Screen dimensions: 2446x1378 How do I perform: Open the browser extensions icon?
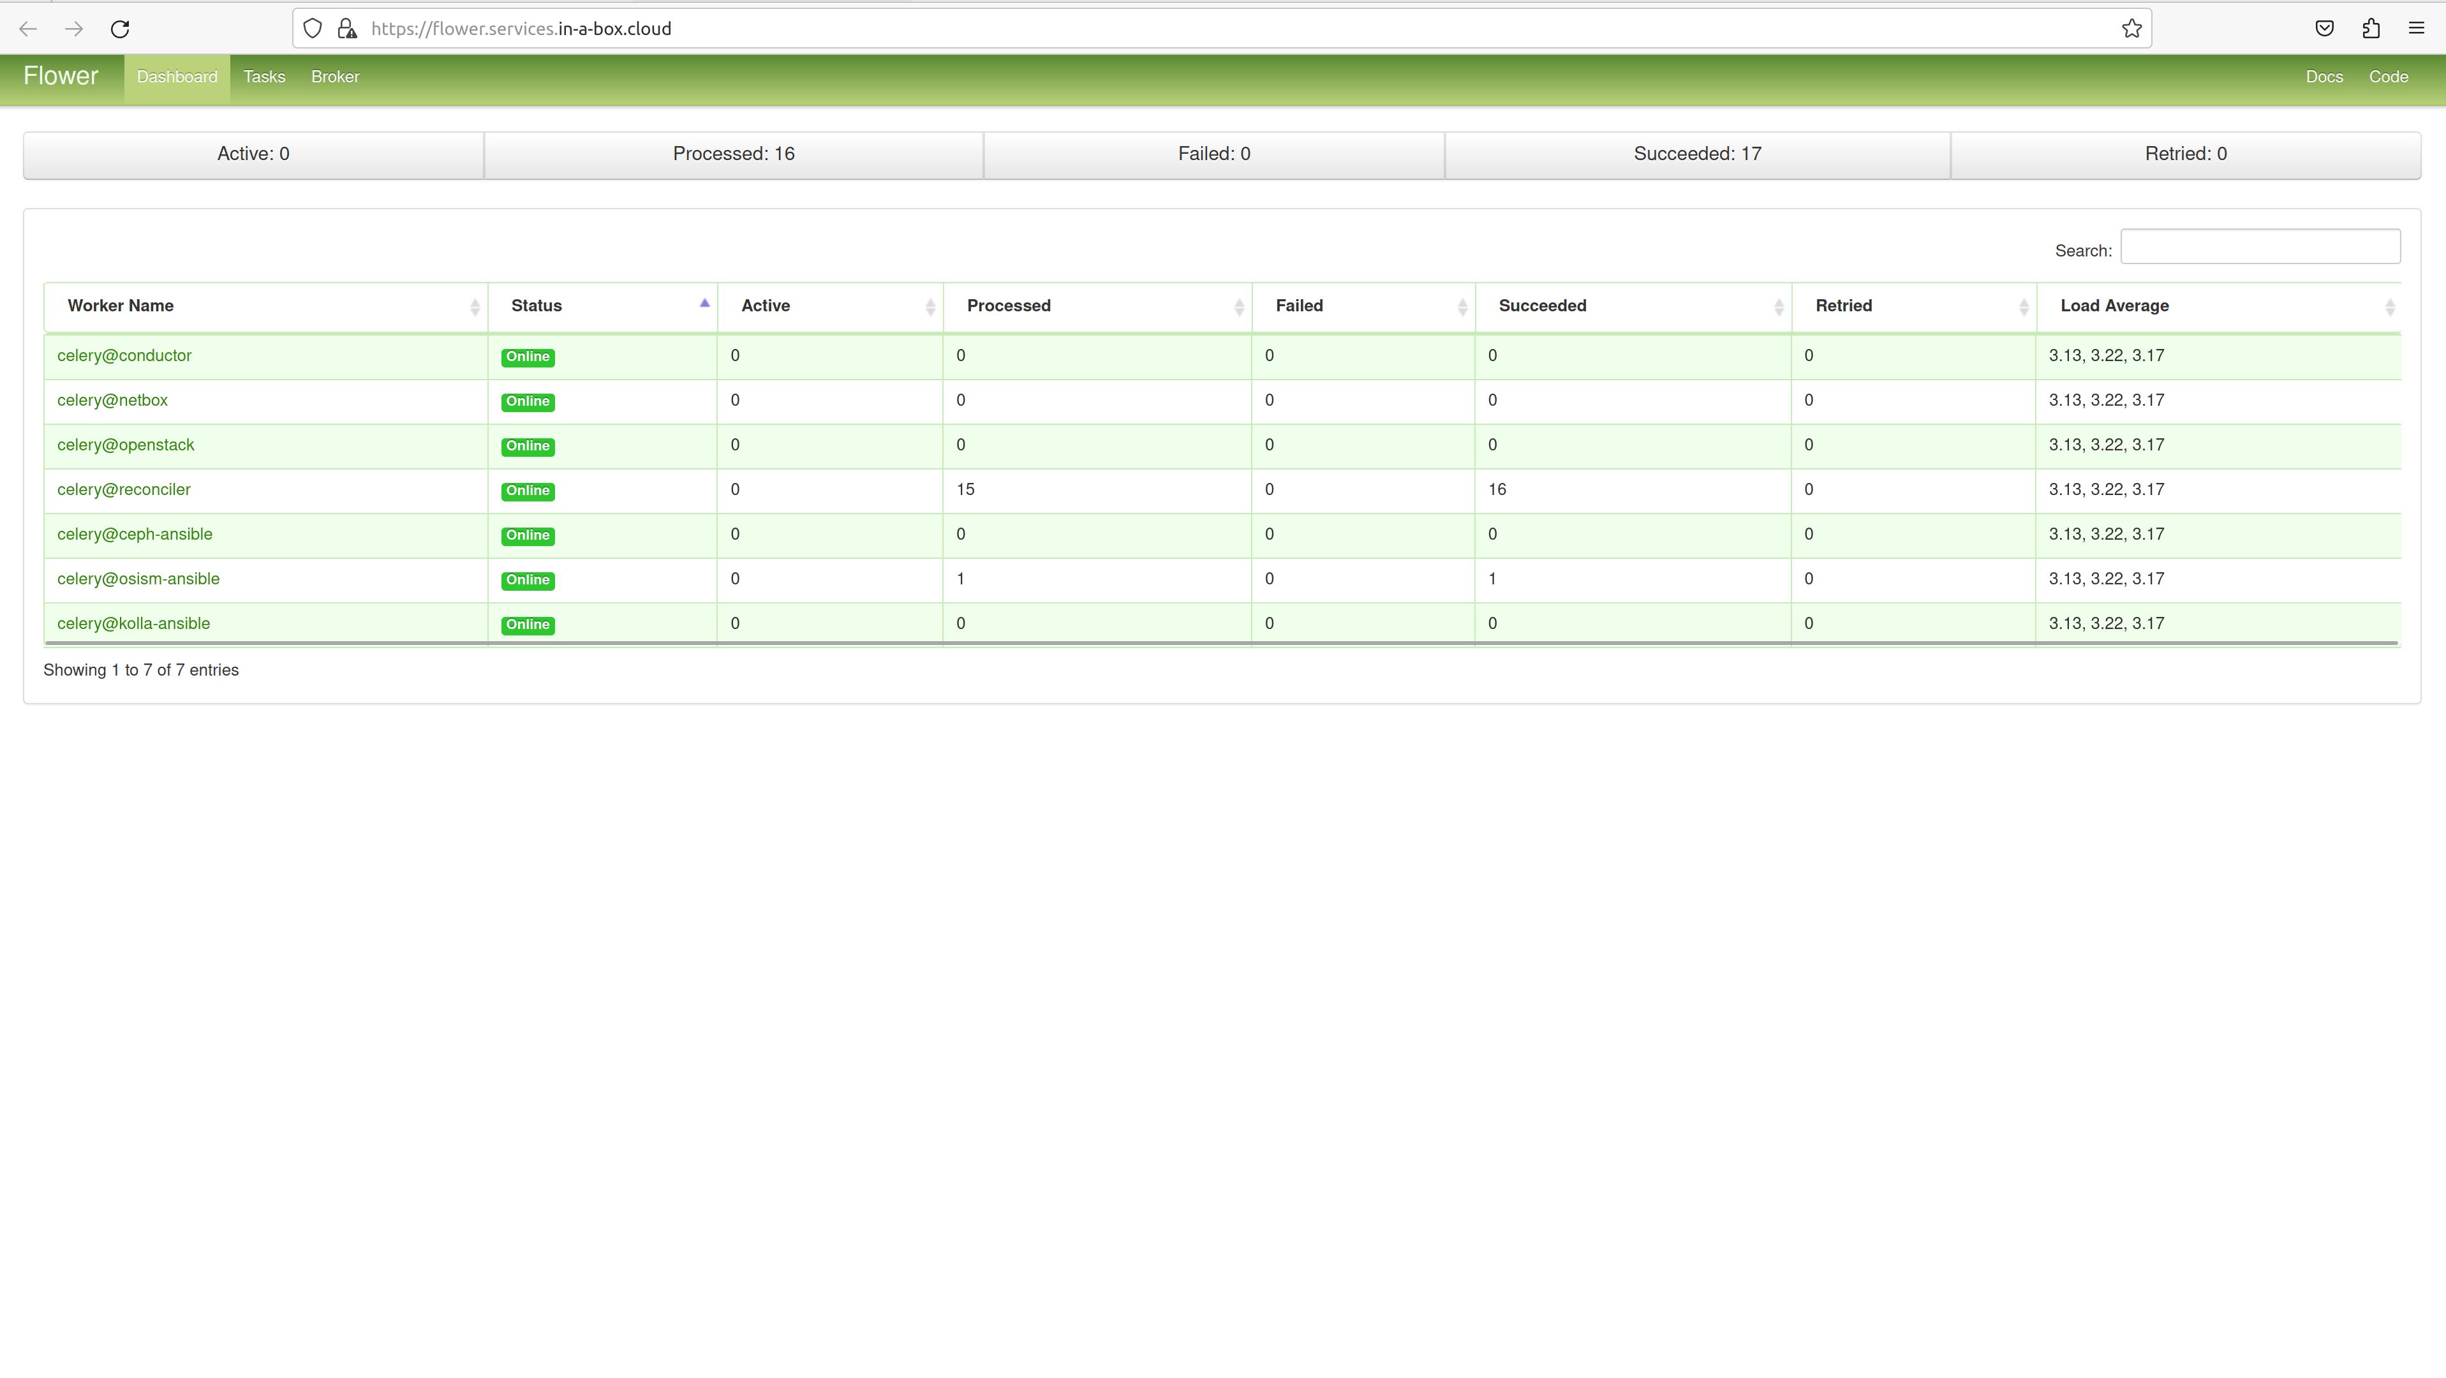pos(2371,29)
